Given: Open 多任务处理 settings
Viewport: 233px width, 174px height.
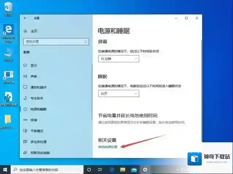Looking at the screenshot, I should point(38,141).
